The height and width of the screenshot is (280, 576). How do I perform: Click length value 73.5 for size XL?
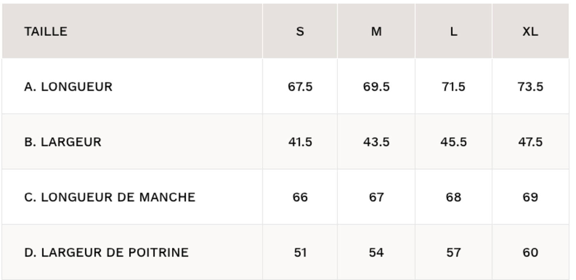pyautogui.click(x=530, y=87)
